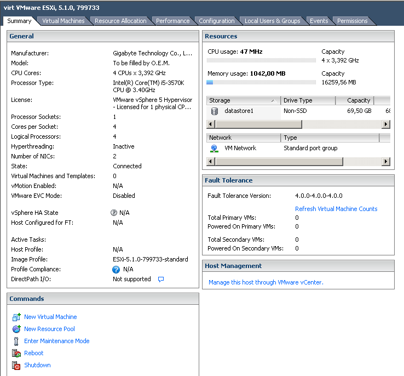404x376 pixels.
Task: Select the datastore1 row name
Action: coord(239,111)
